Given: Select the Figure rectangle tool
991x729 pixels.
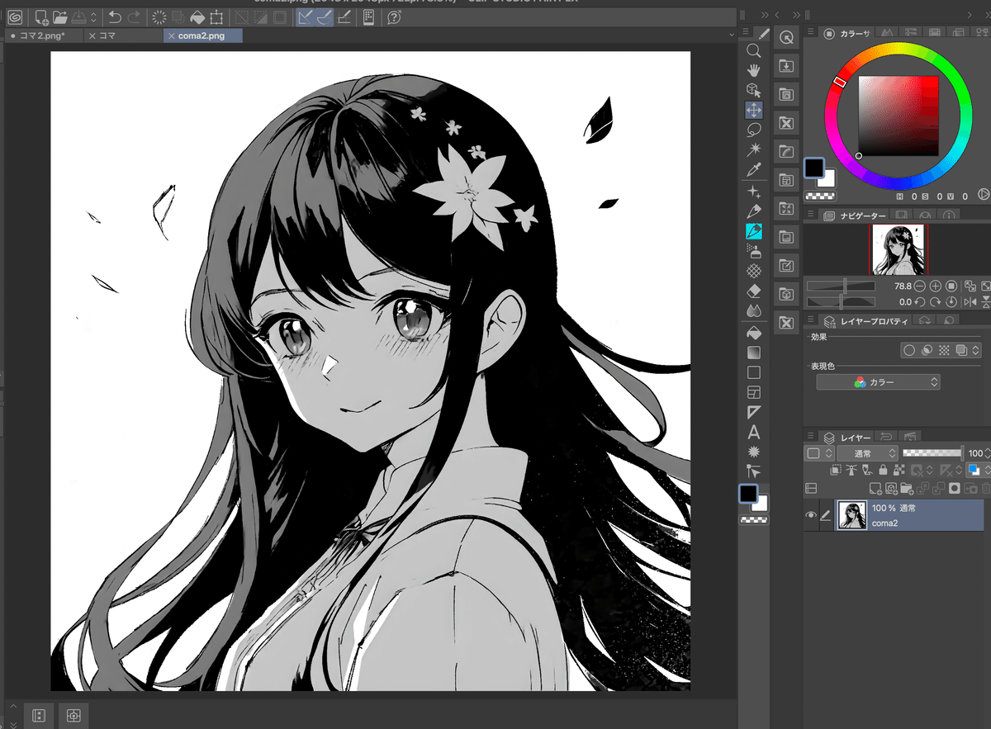Looking at the screenshot, I should [753, 372].
